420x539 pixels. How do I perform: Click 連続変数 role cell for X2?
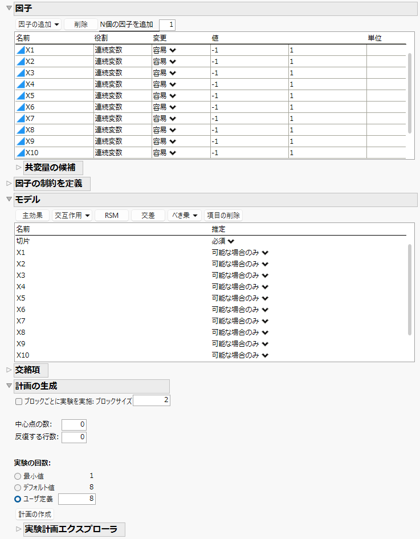pos(123,62)
